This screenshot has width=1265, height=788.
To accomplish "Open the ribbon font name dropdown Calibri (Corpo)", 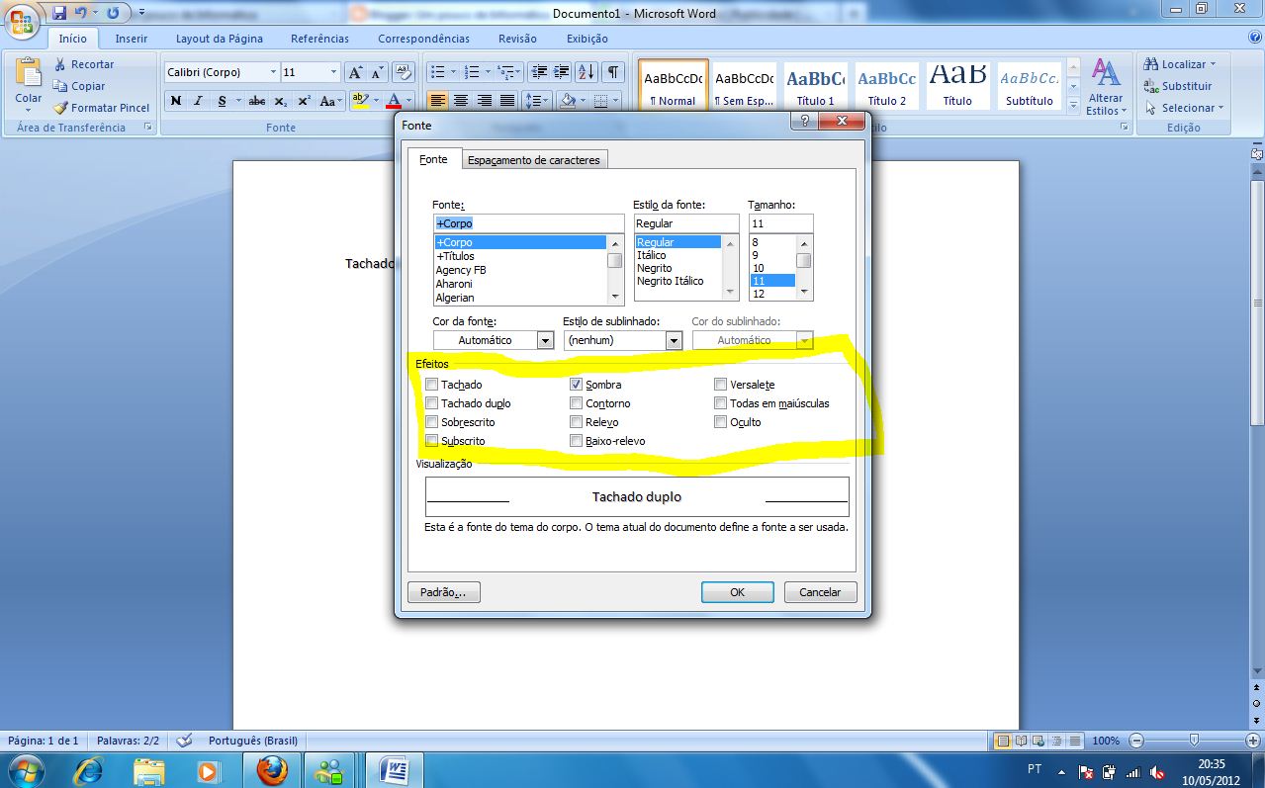I will 273,72.
